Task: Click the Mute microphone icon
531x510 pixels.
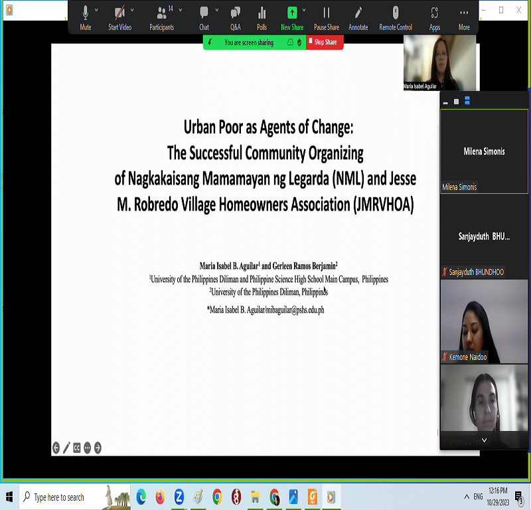Action: [x=85, y=13]
